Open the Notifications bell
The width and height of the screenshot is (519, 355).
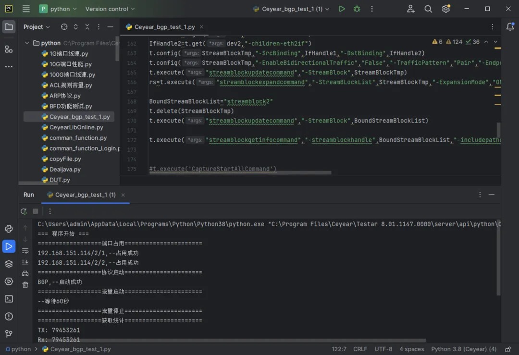pyautogui.click(x=510, y=27)
